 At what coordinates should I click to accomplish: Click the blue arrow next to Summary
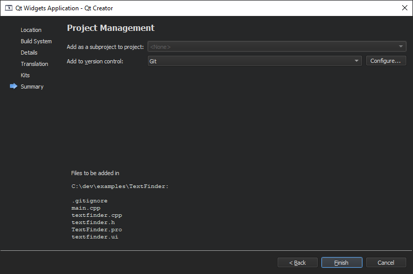tap(13, 86)
